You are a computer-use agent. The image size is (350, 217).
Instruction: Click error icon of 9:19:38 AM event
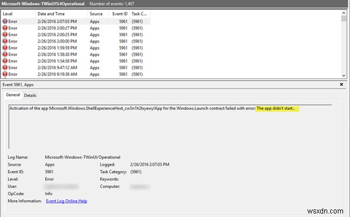[5, 74]
